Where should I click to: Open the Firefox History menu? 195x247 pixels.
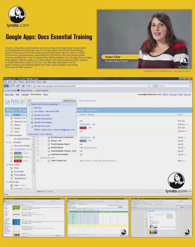click(x=21, y=82)
